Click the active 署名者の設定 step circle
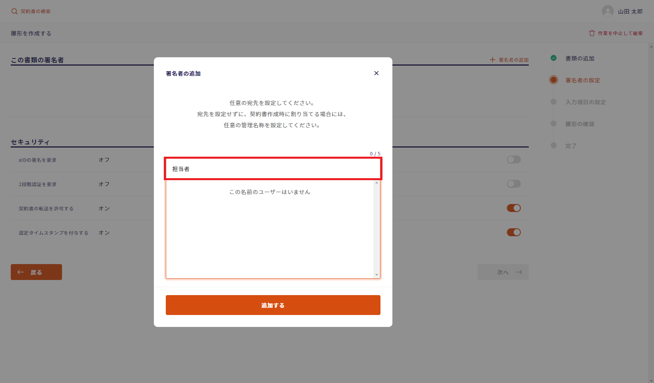Viewport: 654px width, 383px height. tap(553, 80)
